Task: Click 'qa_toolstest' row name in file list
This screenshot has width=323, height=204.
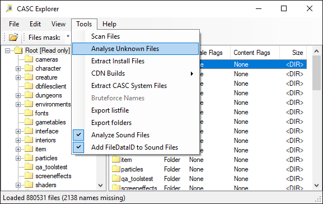Action: (x=137, y=179)
